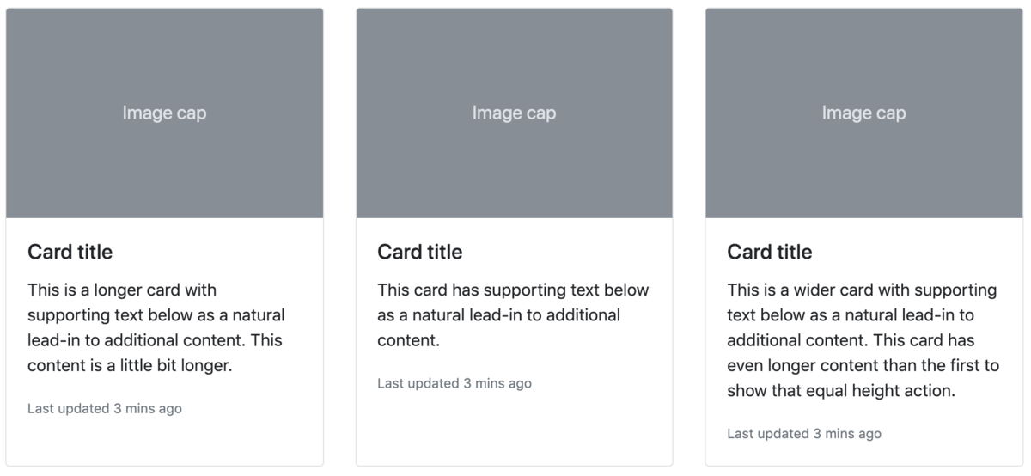
Task: Click 'show that equal height action.' line
Action: pos(841,391)
